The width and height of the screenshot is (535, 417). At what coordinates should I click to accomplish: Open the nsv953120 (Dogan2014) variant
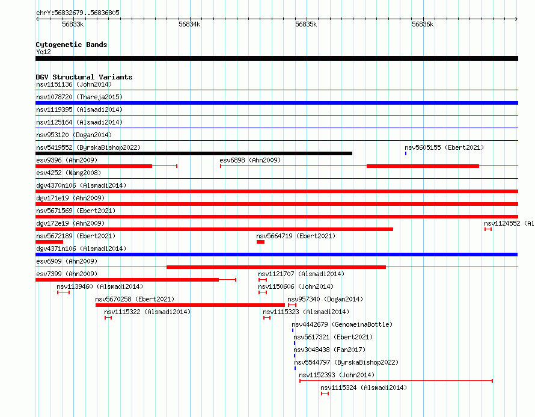pos(74,135)
